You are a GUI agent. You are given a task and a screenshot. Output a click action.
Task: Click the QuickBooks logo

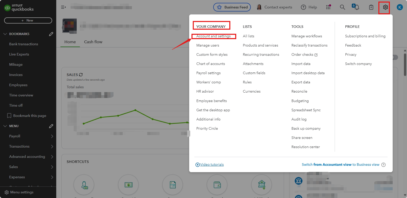(19, 8)
